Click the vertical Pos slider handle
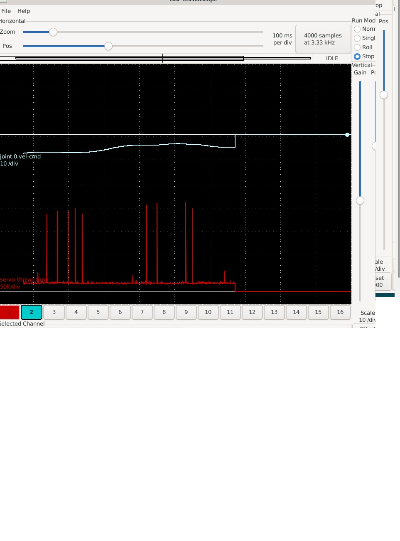400x541 pixels. [x=383, y=95]
